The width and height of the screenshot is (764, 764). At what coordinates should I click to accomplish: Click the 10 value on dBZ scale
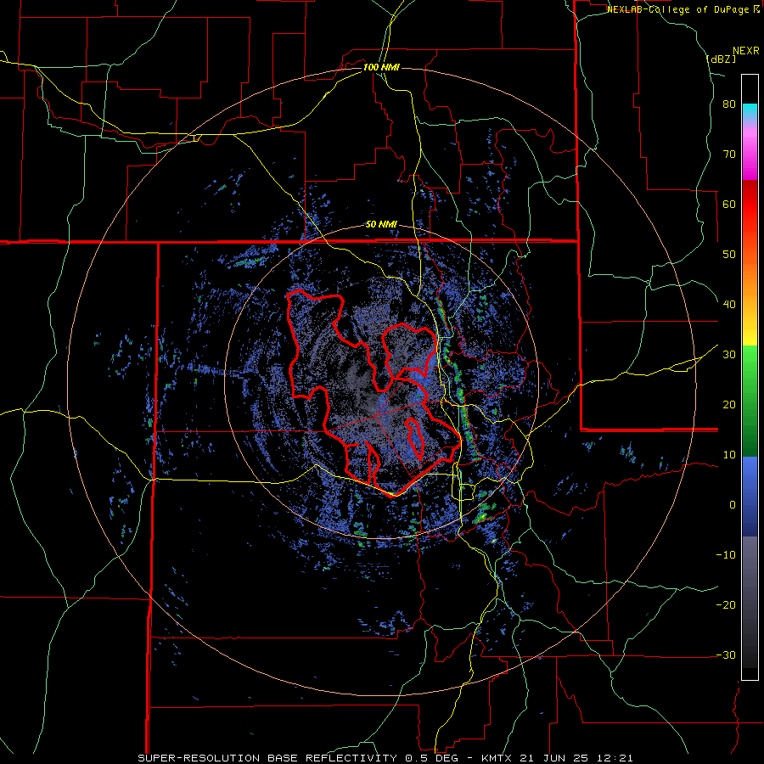click(729, 455)
